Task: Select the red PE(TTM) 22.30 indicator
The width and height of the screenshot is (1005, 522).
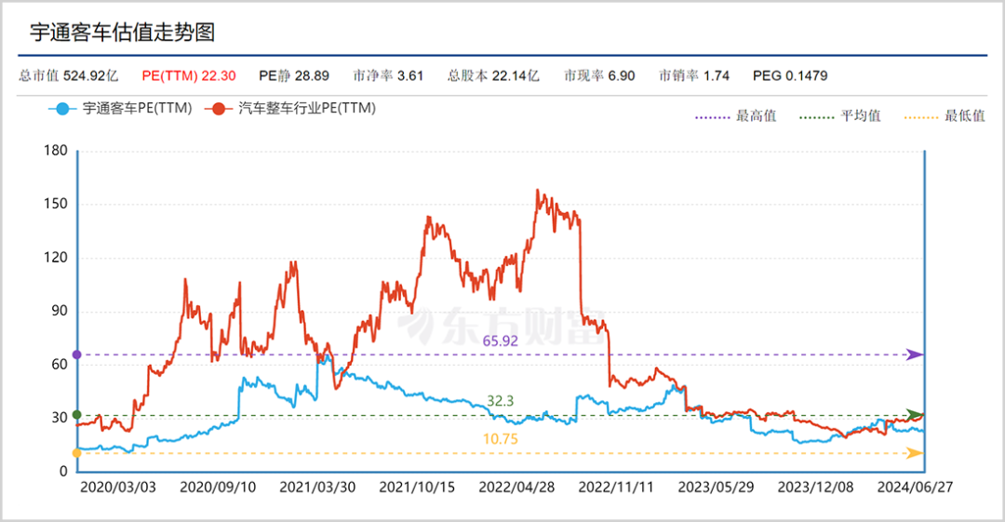Action: click(189, 75)
